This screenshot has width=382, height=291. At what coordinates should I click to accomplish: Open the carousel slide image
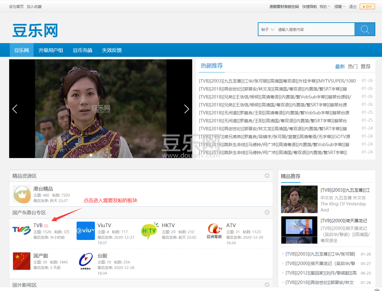coord(101,109)
